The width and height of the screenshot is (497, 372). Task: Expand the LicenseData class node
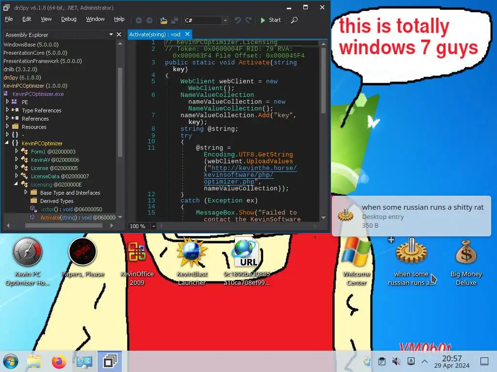click(17, 175)
